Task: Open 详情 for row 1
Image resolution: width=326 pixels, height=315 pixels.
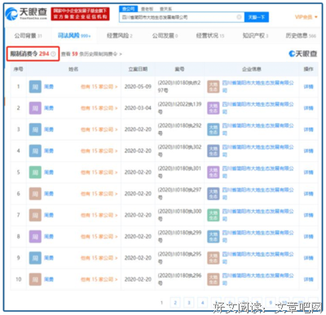Action: (x=308, y=86)
